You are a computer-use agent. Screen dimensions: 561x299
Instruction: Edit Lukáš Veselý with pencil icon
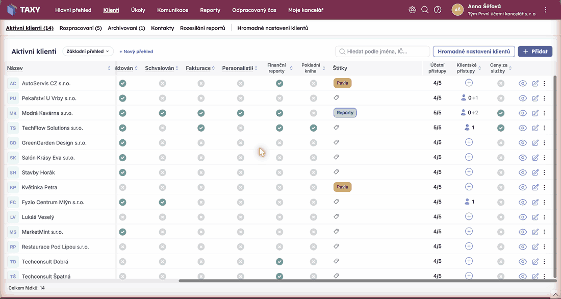pyautogui.click(x=535, y=217)
